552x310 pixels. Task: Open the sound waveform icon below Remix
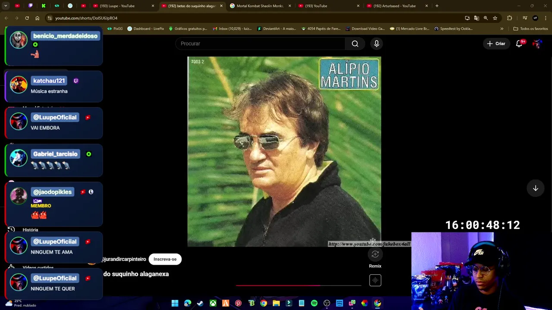point(375,280)
